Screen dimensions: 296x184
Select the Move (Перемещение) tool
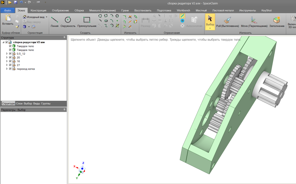253,21
